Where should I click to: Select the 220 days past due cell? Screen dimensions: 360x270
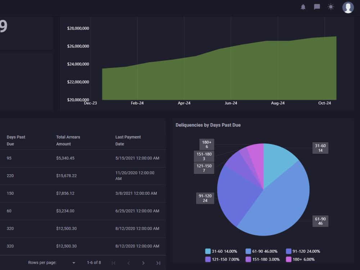coord(10,176)
